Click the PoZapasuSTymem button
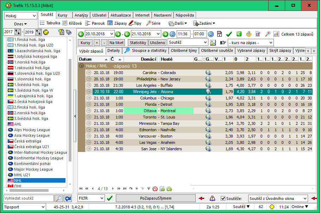The height and width of the screenshot is (213, 320). [x=156, y=198]
